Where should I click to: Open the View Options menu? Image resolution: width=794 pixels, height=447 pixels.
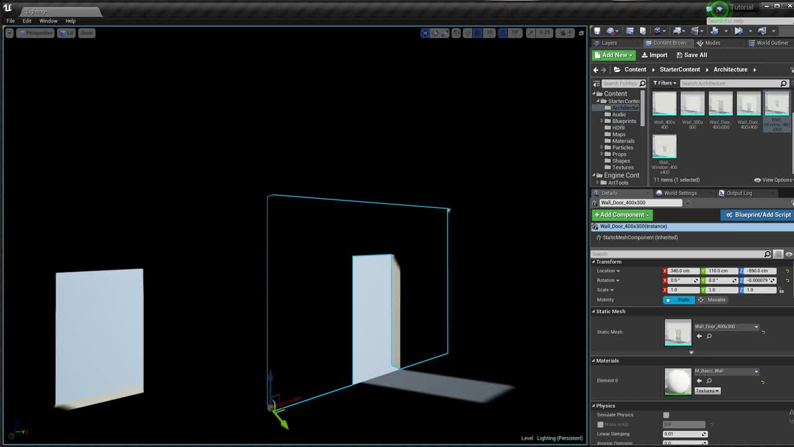coord(774,180)
